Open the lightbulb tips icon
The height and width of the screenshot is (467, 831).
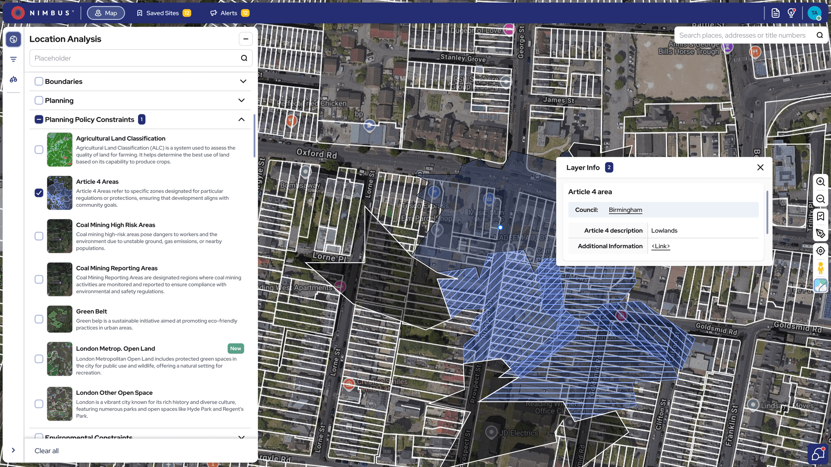791,13
